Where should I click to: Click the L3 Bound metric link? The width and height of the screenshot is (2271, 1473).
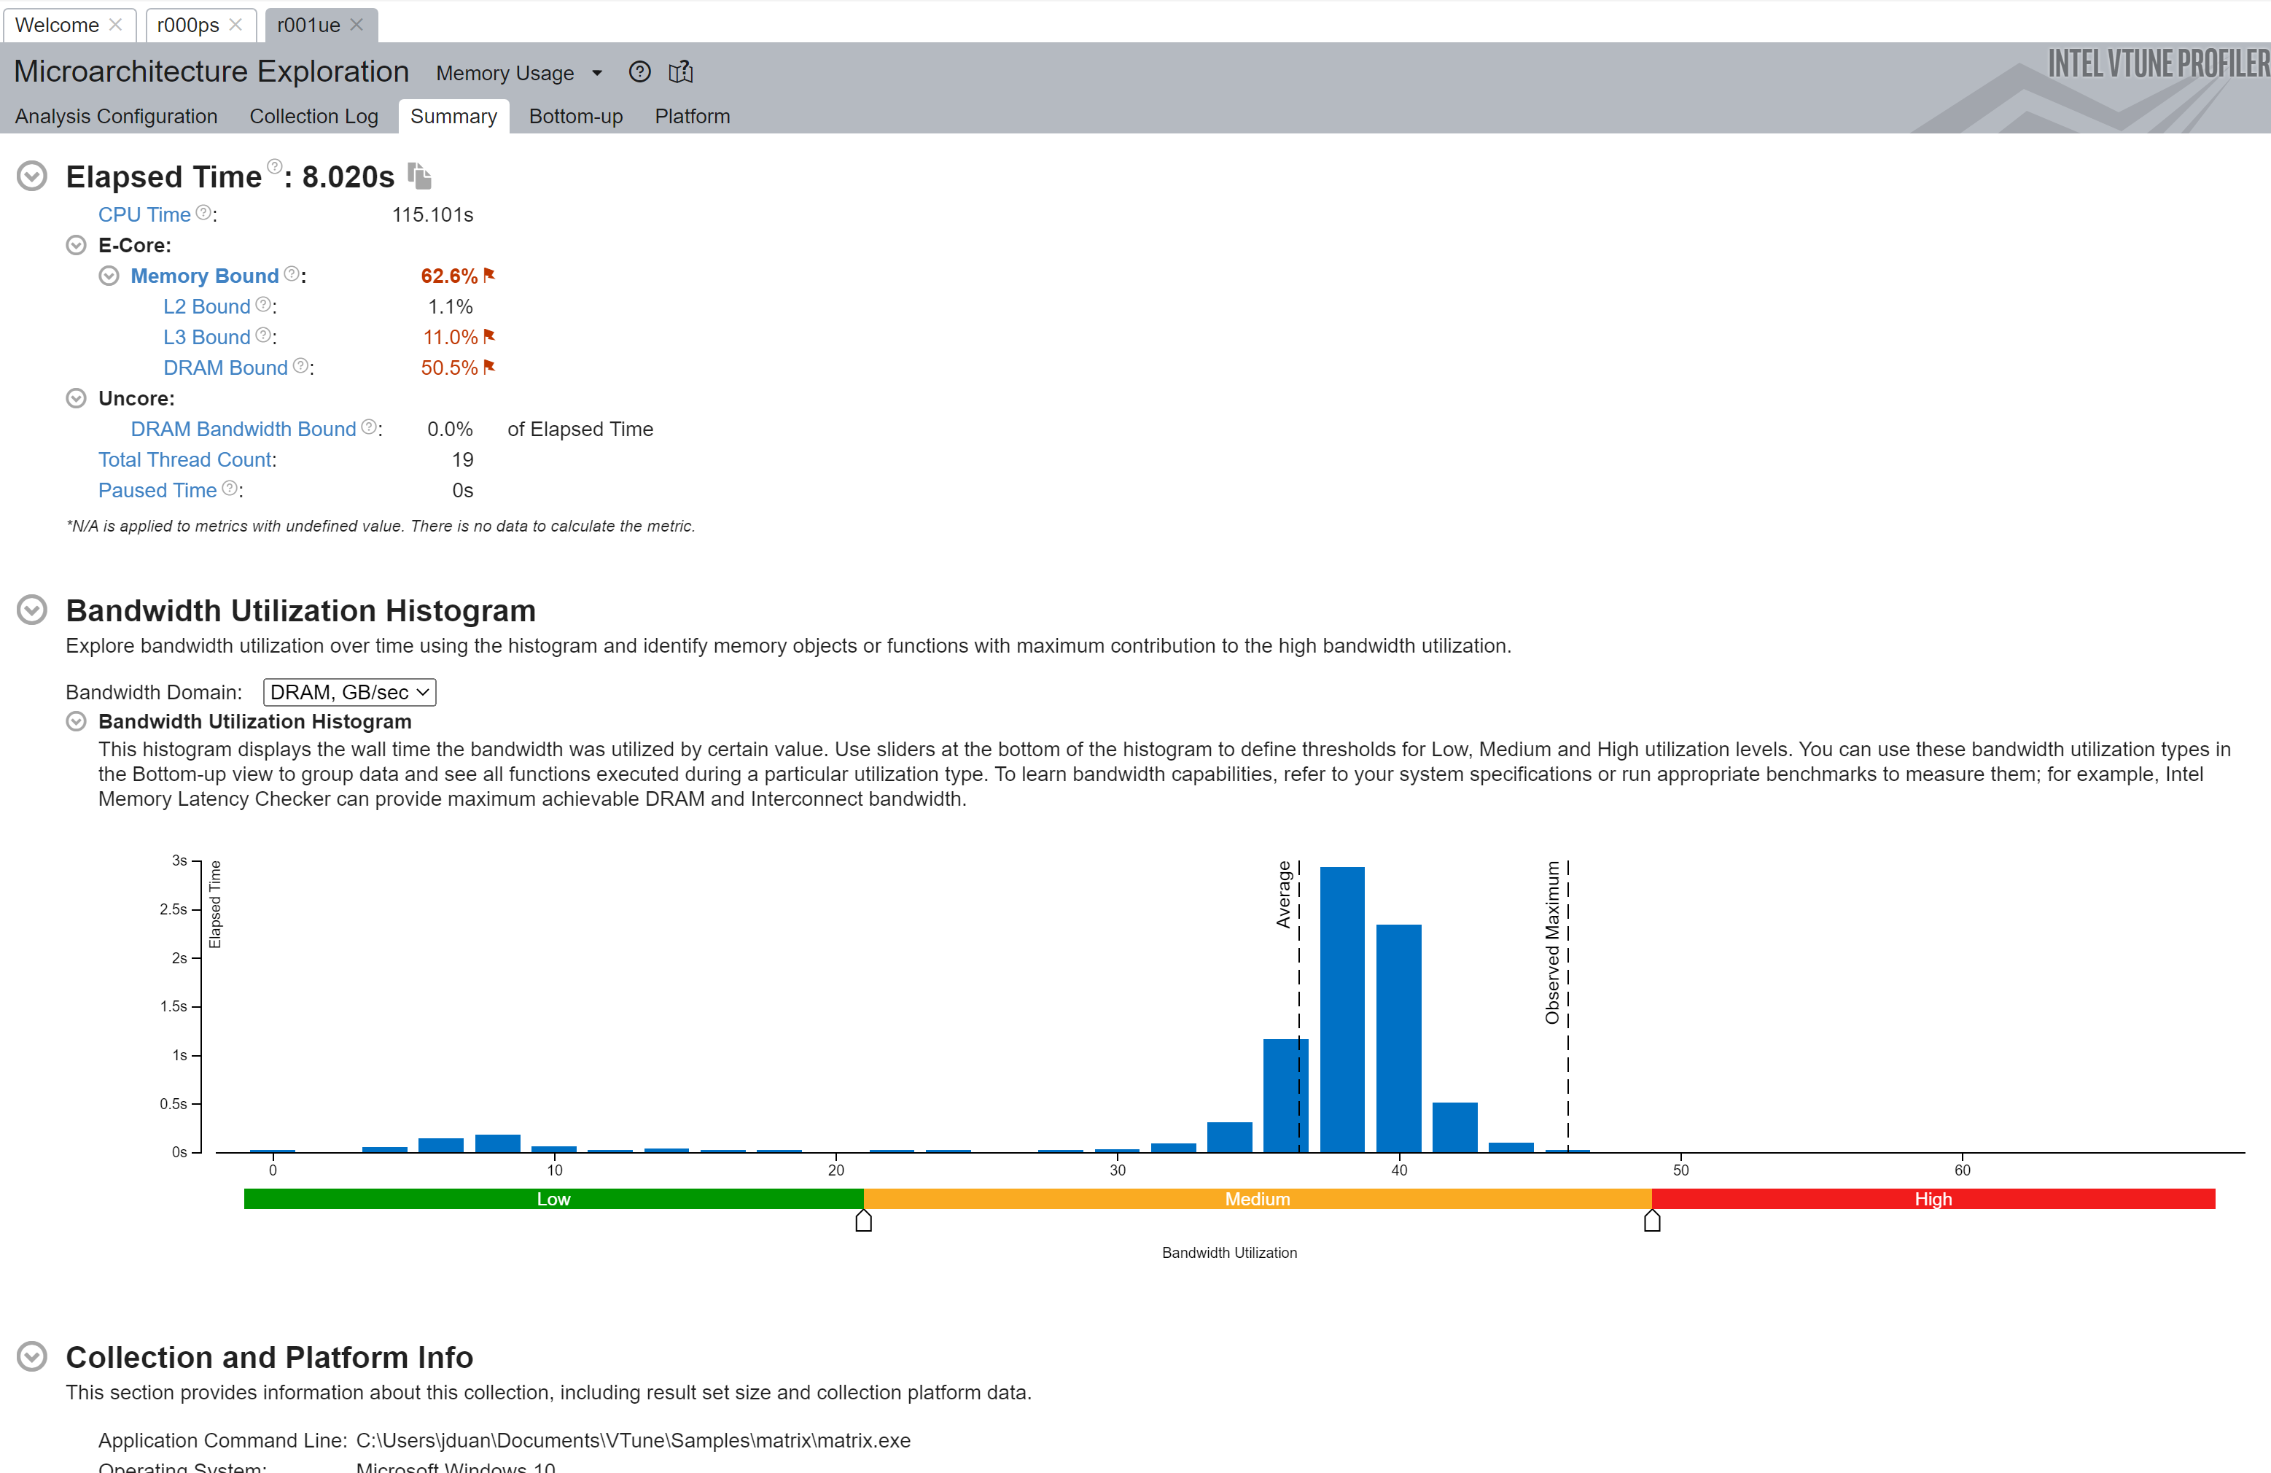click(x=206, y=337)
